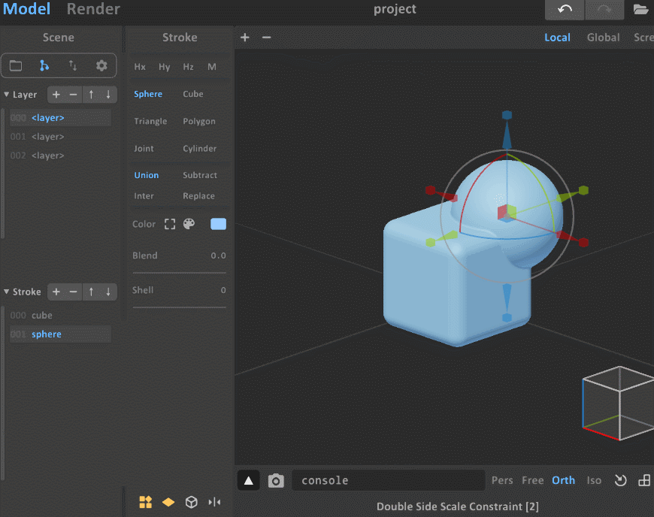654x517 pixels.
Task: Open the color palette icon
Action: pyautogui.click(x=189, y=224)
